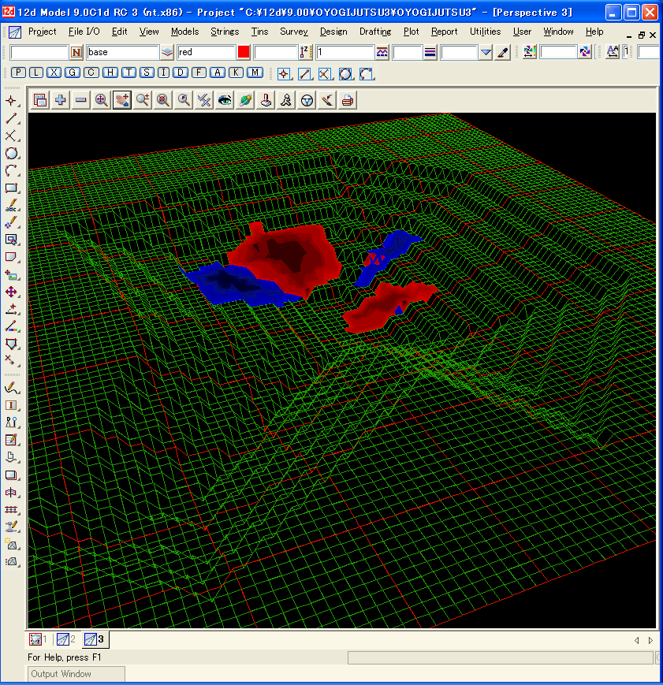This screenshot has height=685, width=663.
Task: Open the Help menu
Action: click(x=594, y=32)
